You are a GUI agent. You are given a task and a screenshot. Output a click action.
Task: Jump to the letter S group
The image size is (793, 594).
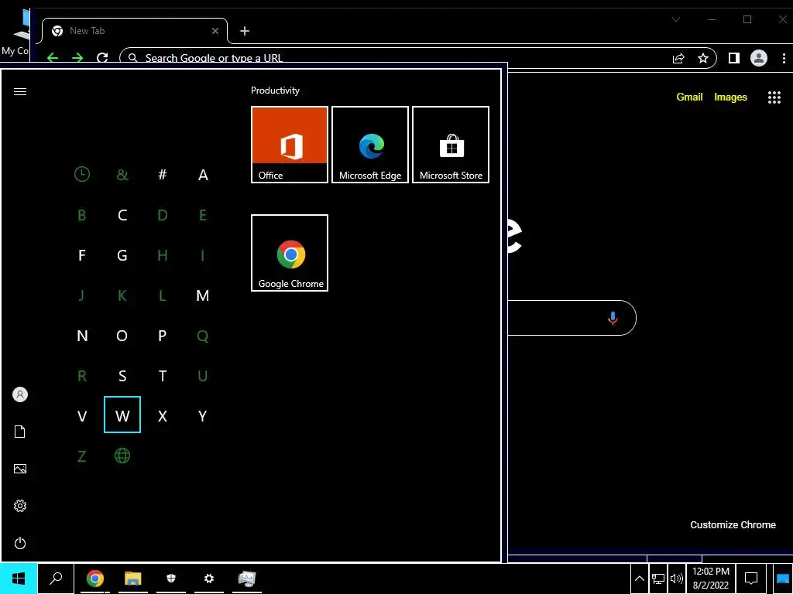click(122, 376)
